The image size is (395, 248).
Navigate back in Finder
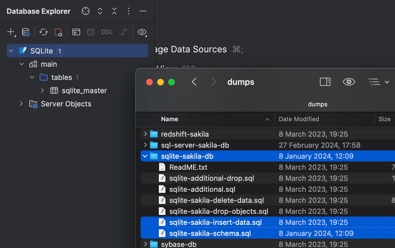pyautogui.click(x=194, y=82)
